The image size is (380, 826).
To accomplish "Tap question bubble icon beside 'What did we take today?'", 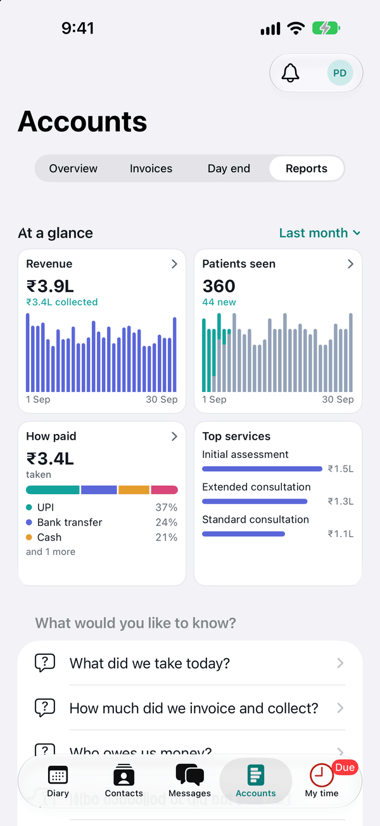I will point(44,663).
